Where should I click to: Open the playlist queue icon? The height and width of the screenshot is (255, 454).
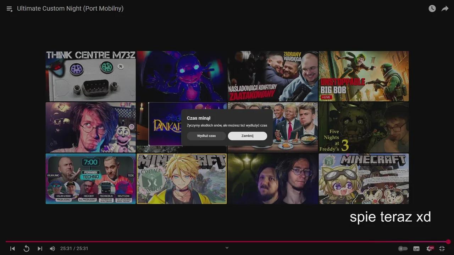tap(10, 9)
